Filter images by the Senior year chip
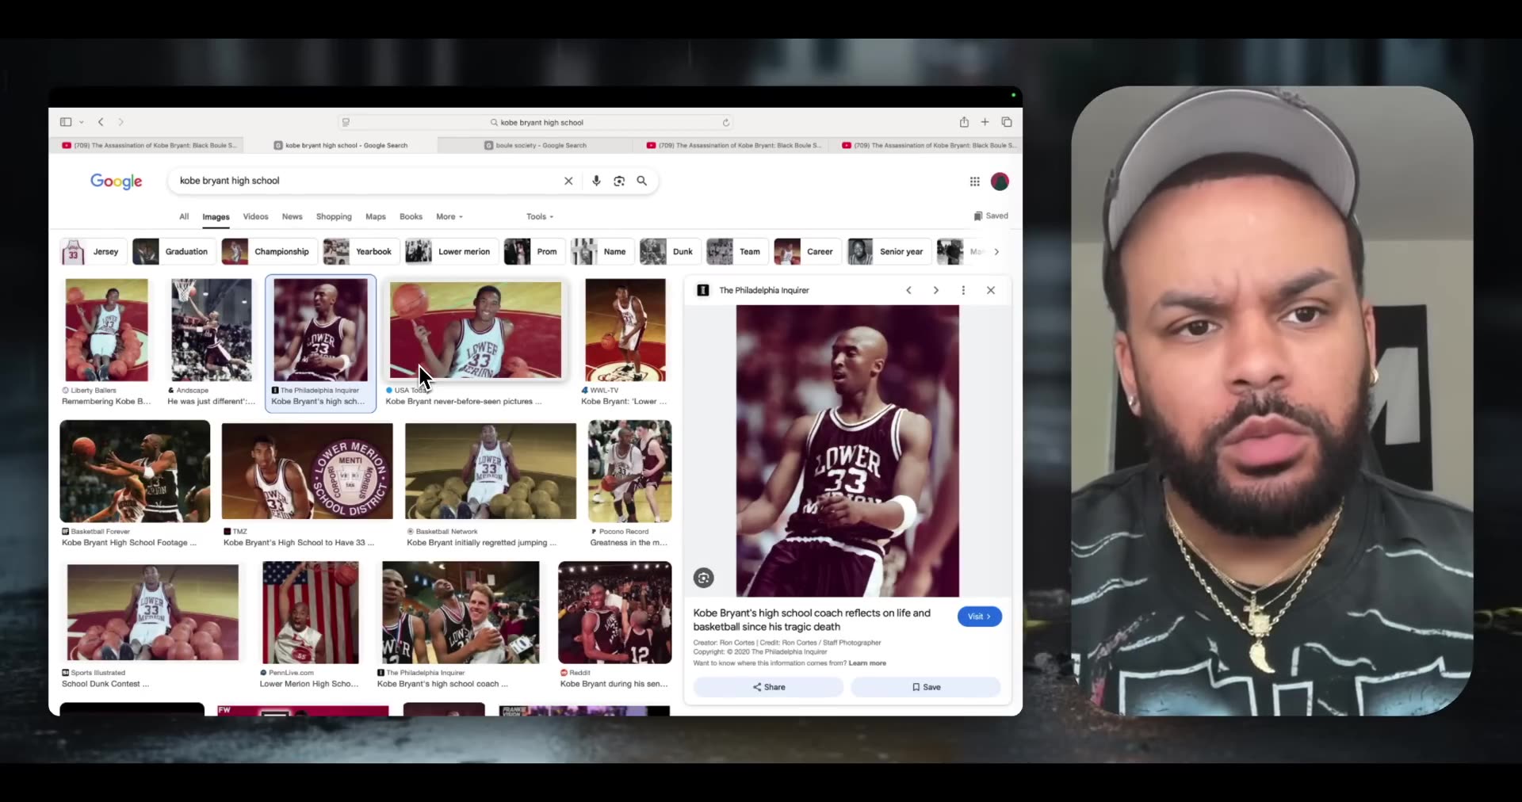The height and width of the screenshot is (802, 1522). (888, 252)
